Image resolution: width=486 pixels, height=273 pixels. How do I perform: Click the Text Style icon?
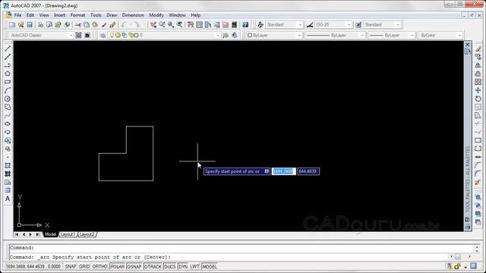coord(260,25)
